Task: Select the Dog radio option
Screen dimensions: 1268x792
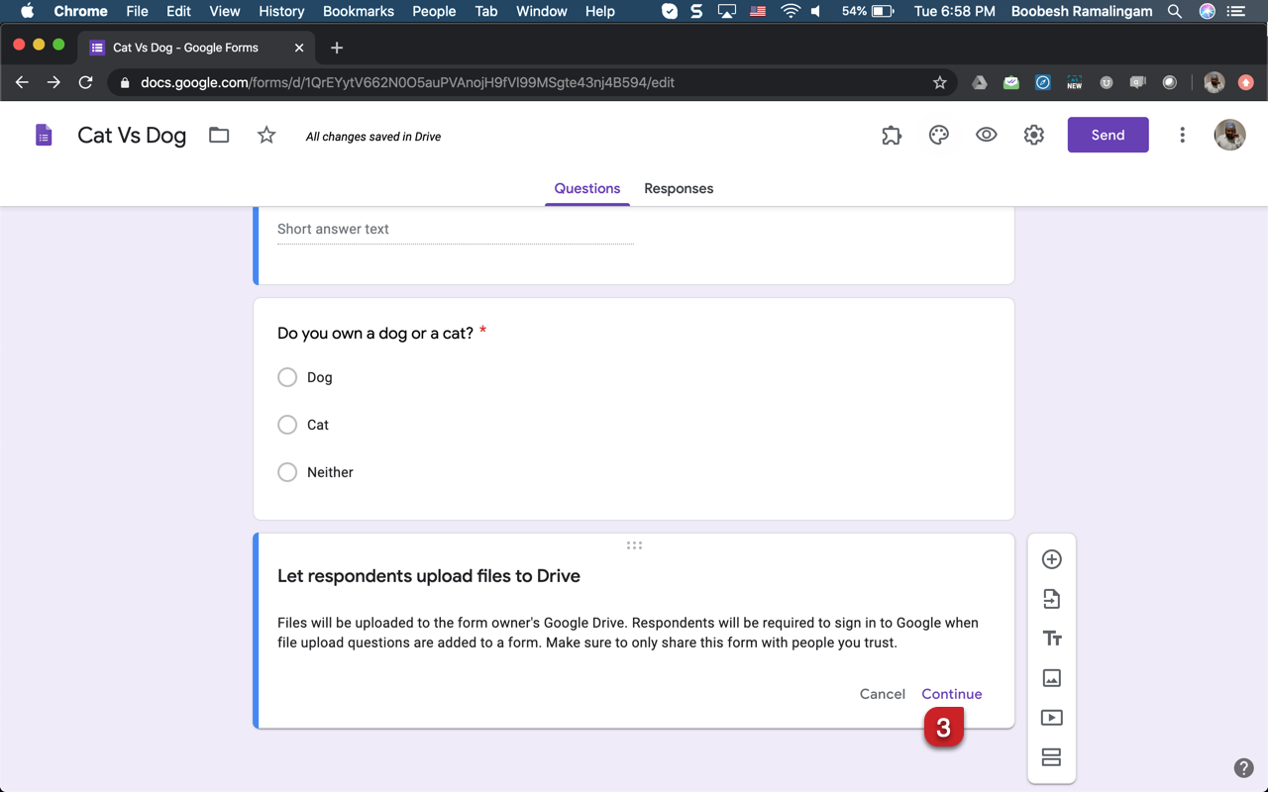Action: point(287,377)
